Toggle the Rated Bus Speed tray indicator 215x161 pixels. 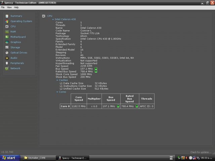coord(96,71)
